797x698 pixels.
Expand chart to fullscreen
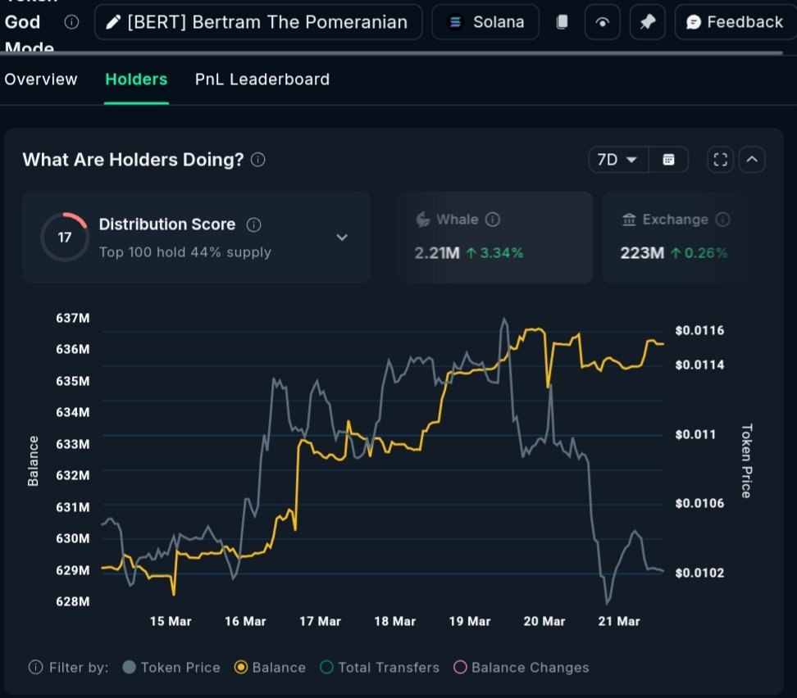click(x=720, y=160)
